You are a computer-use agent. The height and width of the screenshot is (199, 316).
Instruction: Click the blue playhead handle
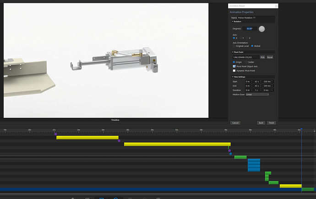pyautogui.click(x=301, y=129)
